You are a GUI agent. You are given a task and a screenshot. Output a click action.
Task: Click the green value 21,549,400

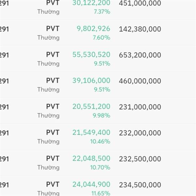91,132
